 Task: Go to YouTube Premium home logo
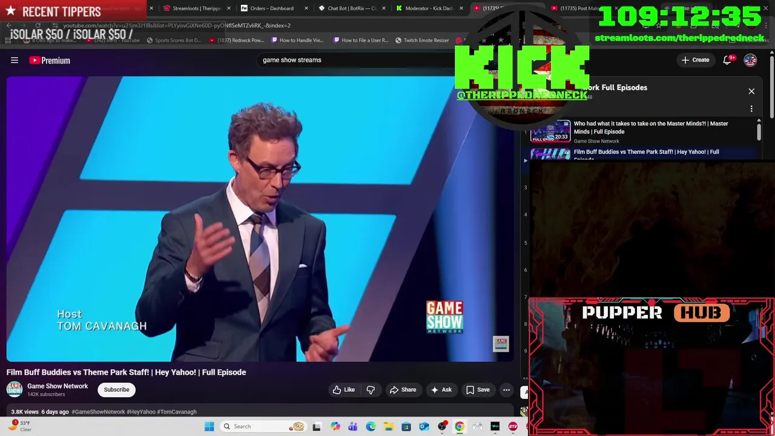(x=50, y=60)
